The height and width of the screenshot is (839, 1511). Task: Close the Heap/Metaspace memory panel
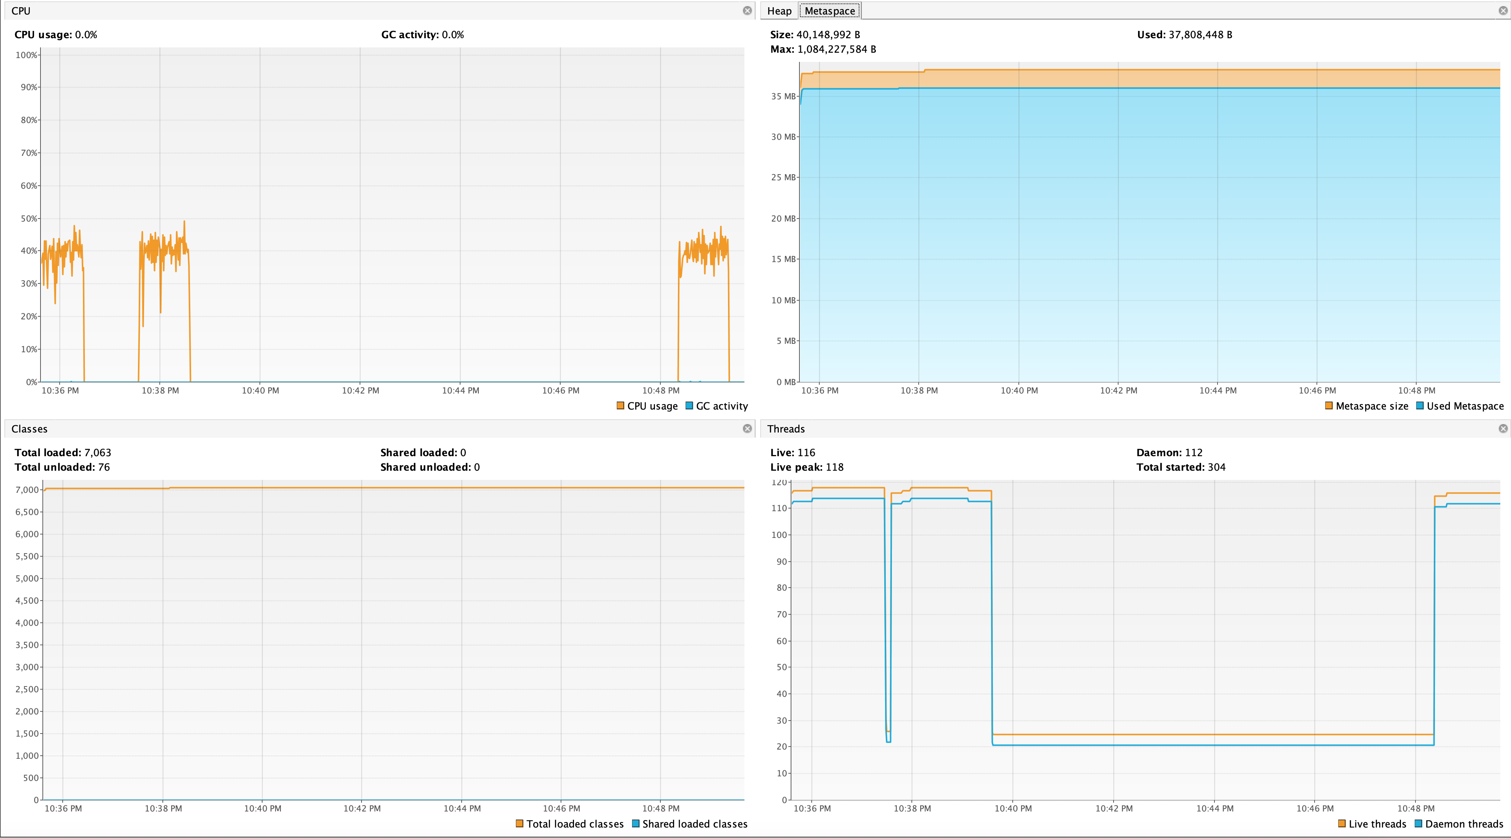tap(1502, 11)
